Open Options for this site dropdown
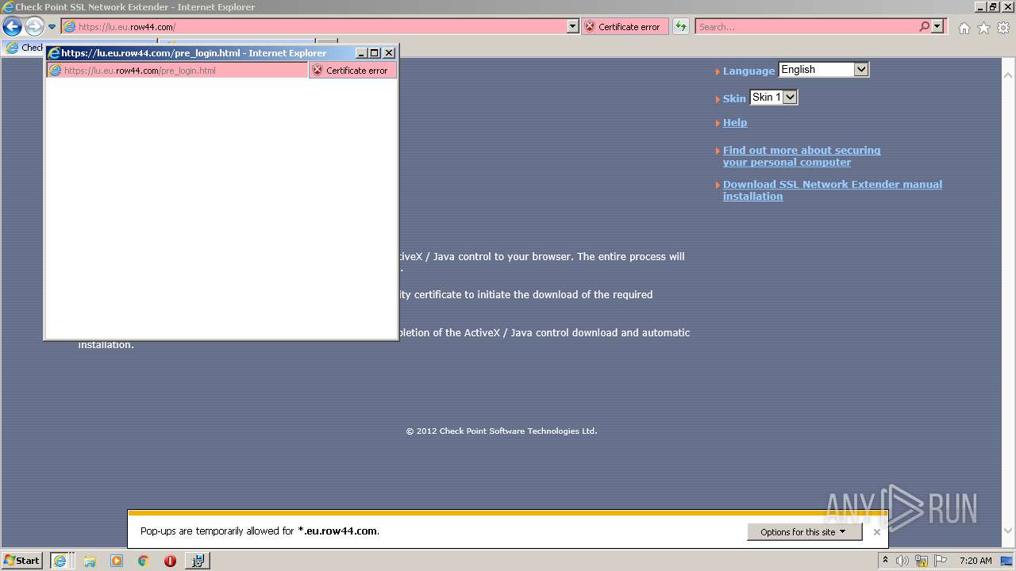 (804, 532)
